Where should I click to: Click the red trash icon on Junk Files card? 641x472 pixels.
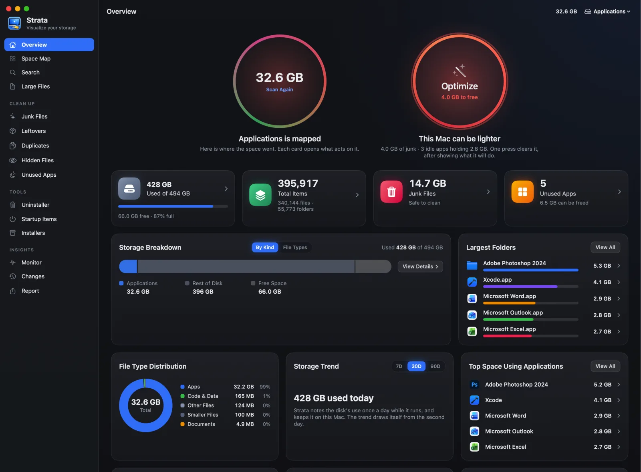coord(391,192)
